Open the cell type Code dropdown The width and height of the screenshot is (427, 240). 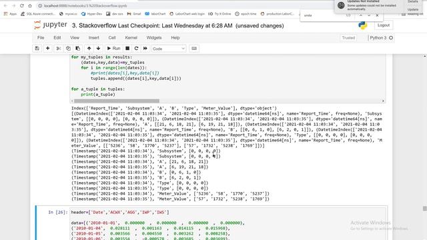pos(169,49)
